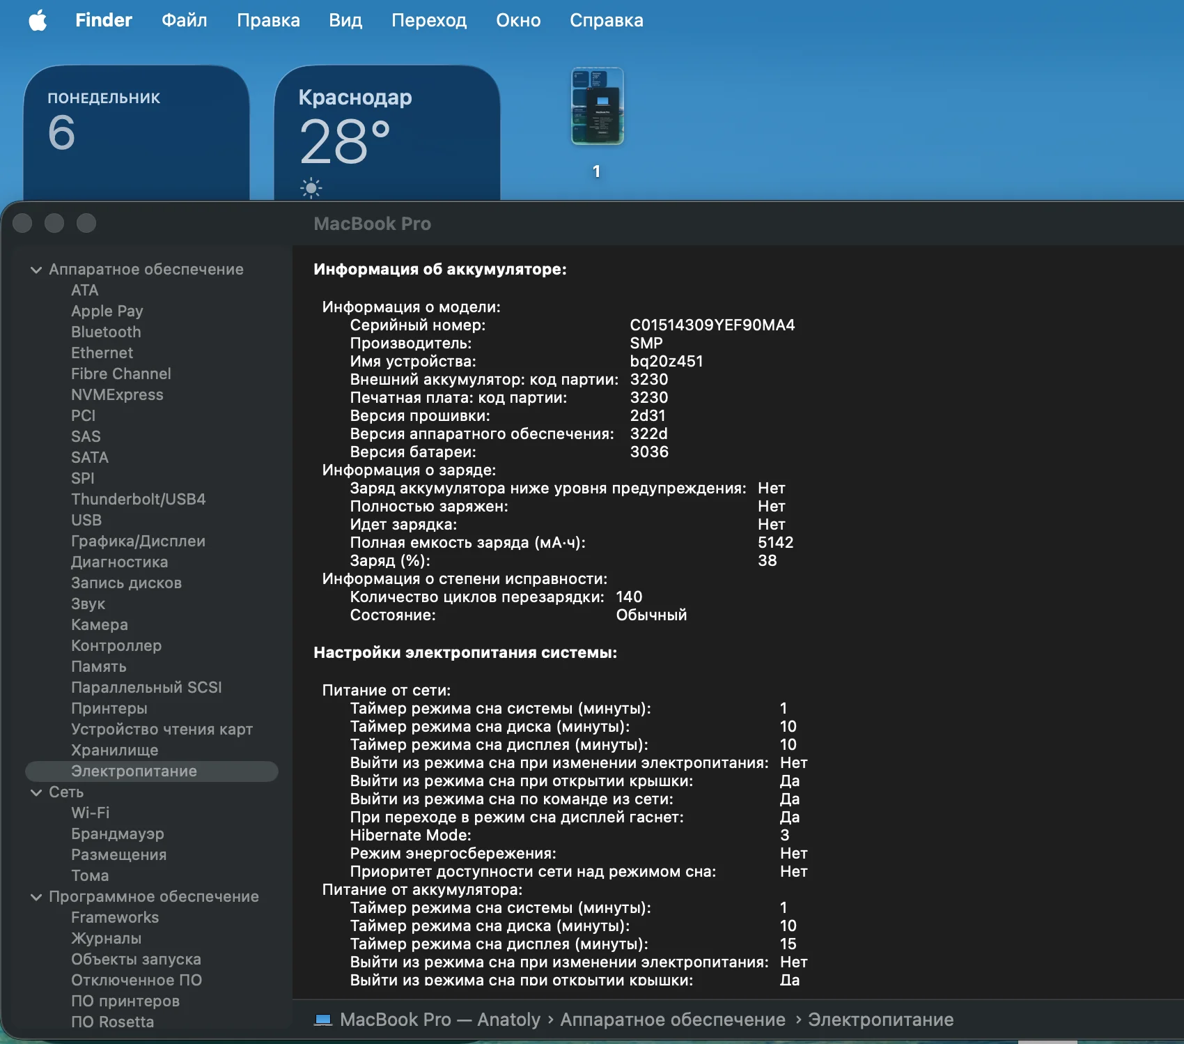Click the Информация об аккумуляторе heading
1184x1044 pixels.
(440, 270)
